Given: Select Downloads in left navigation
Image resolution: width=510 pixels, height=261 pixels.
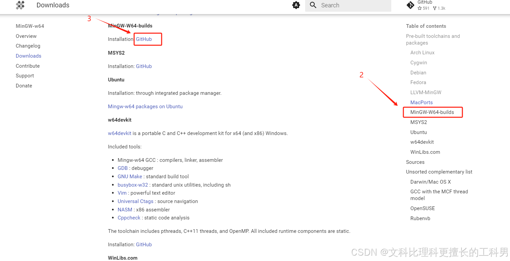Looking at the screenshot, I should click(29, 56).
